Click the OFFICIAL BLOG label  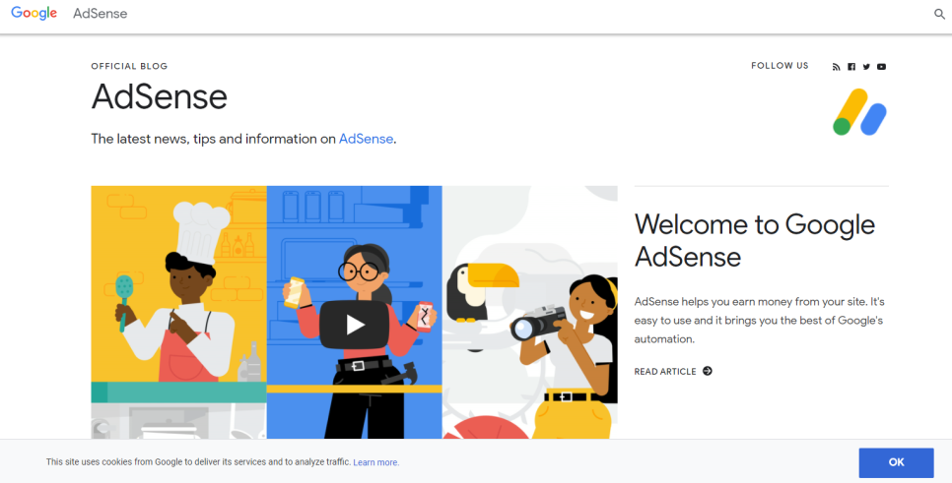click(129, 66)
